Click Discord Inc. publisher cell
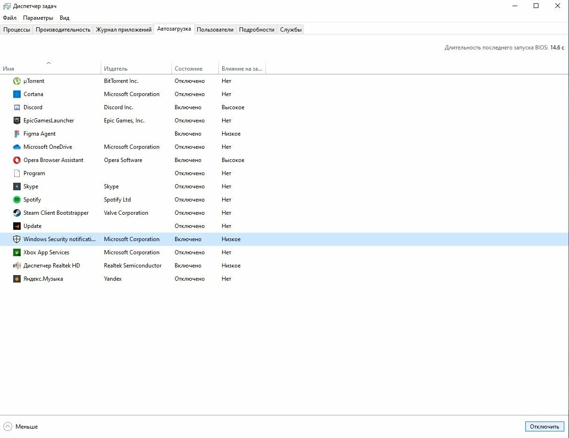This screenshot has width=569, height=438. [119, 107]
